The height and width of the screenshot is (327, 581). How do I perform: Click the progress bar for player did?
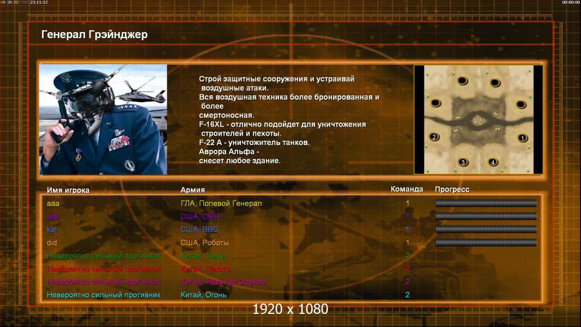pyautogui.click(x=486, y=243)
